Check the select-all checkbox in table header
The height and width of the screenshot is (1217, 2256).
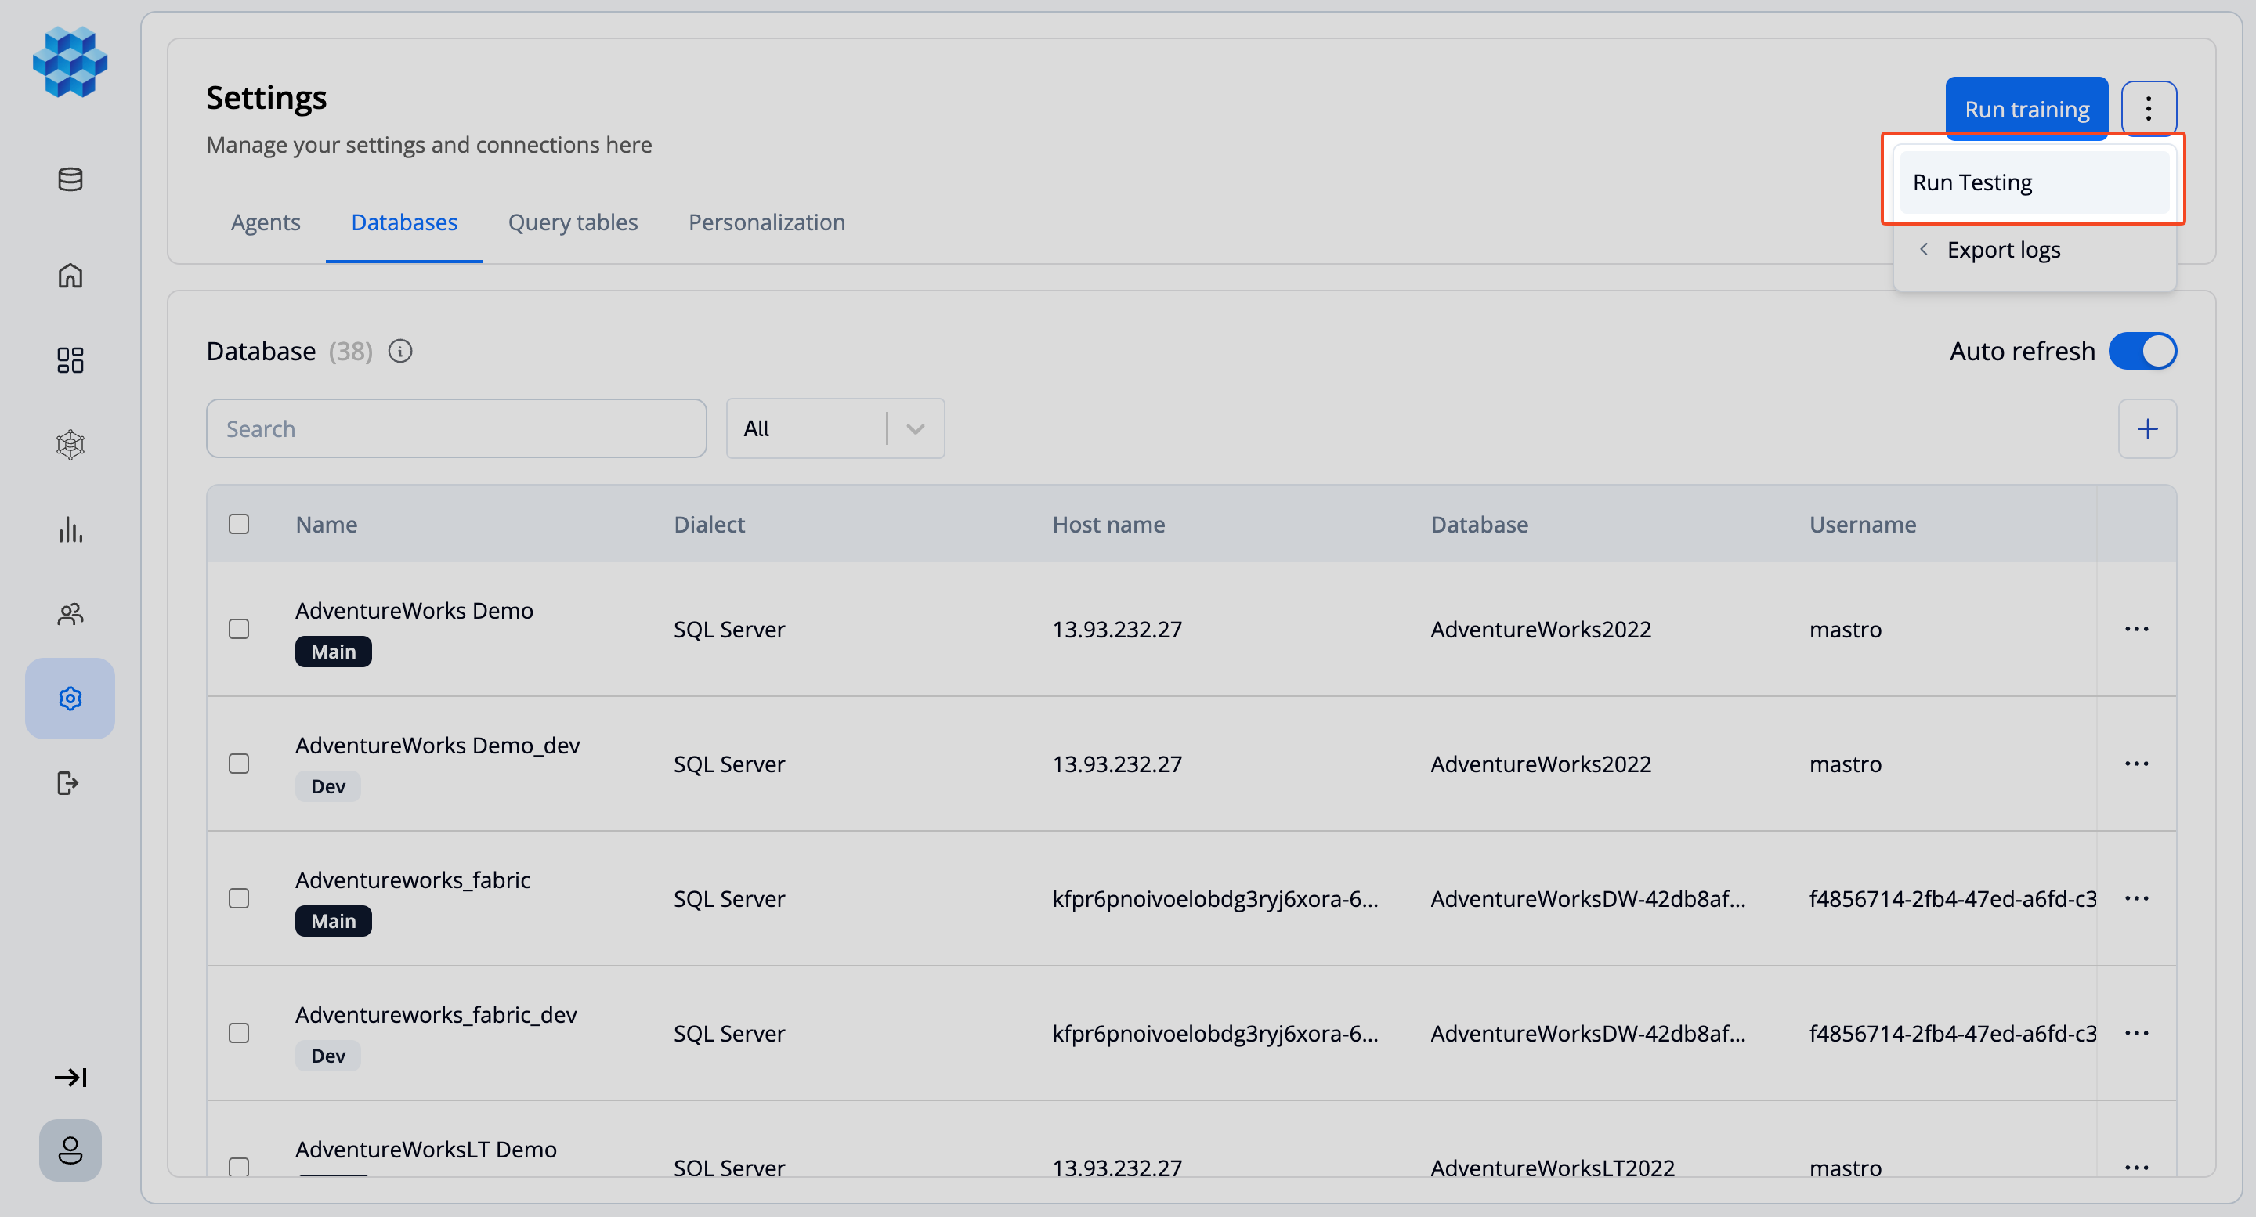239,525
